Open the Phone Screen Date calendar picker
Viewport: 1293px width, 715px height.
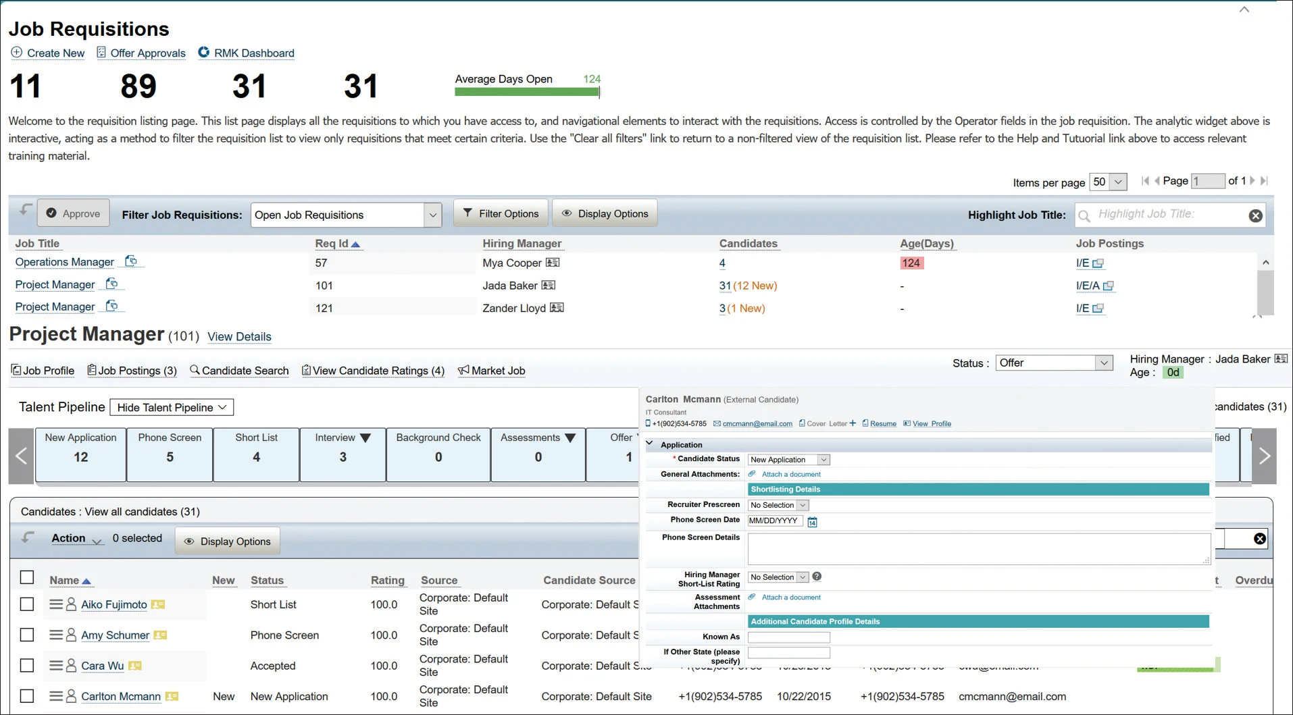pyautogui.click(x=812, y=521)
